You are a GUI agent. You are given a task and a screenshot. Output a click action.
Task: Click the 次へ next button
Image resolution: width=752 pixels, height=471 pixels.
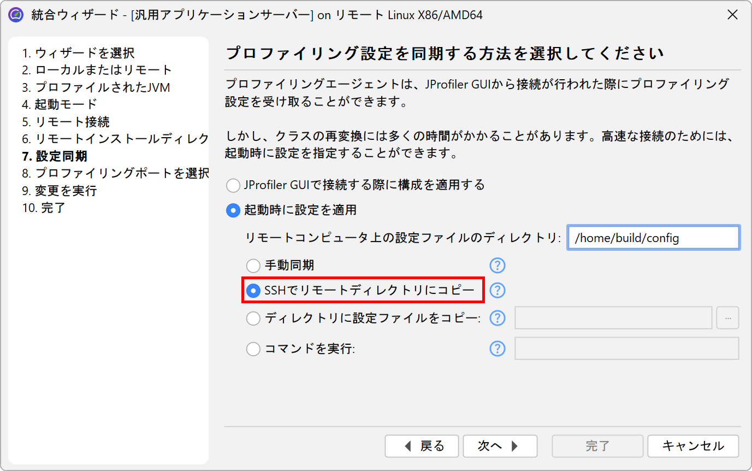click(x=500, y=446)
